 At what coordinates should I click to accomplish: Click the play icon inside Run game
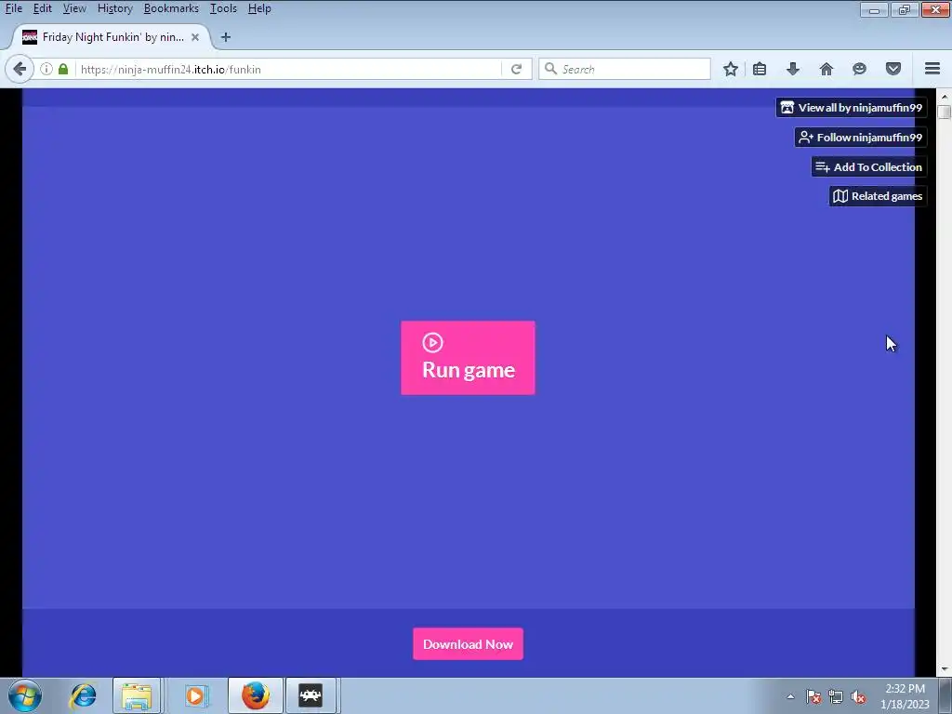tap(432, 342)
